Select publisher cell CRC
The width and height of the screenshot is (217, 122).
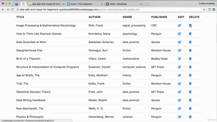click(154, 25)
